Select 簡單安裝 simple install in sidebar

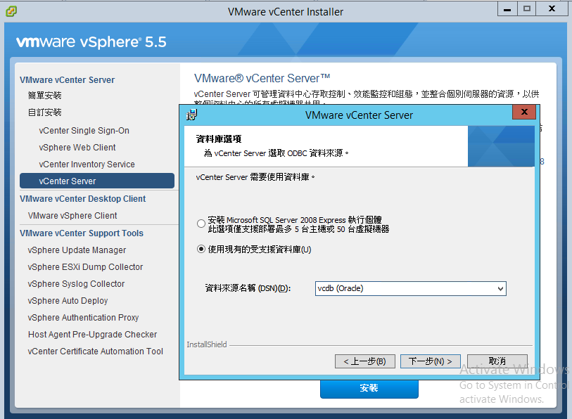[x=44, y=96]
